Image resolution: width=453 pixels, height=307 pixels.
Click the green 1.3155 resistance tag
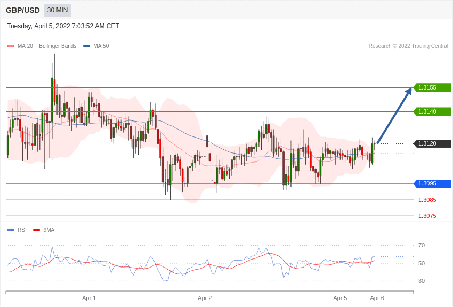[433, 87]
